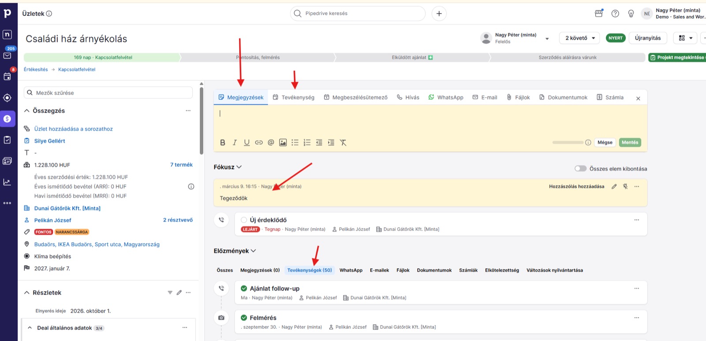This screenshot has height=341, width=706.
Task: Switch to the Tevékenység tab
Action: (x=293, y=97)
